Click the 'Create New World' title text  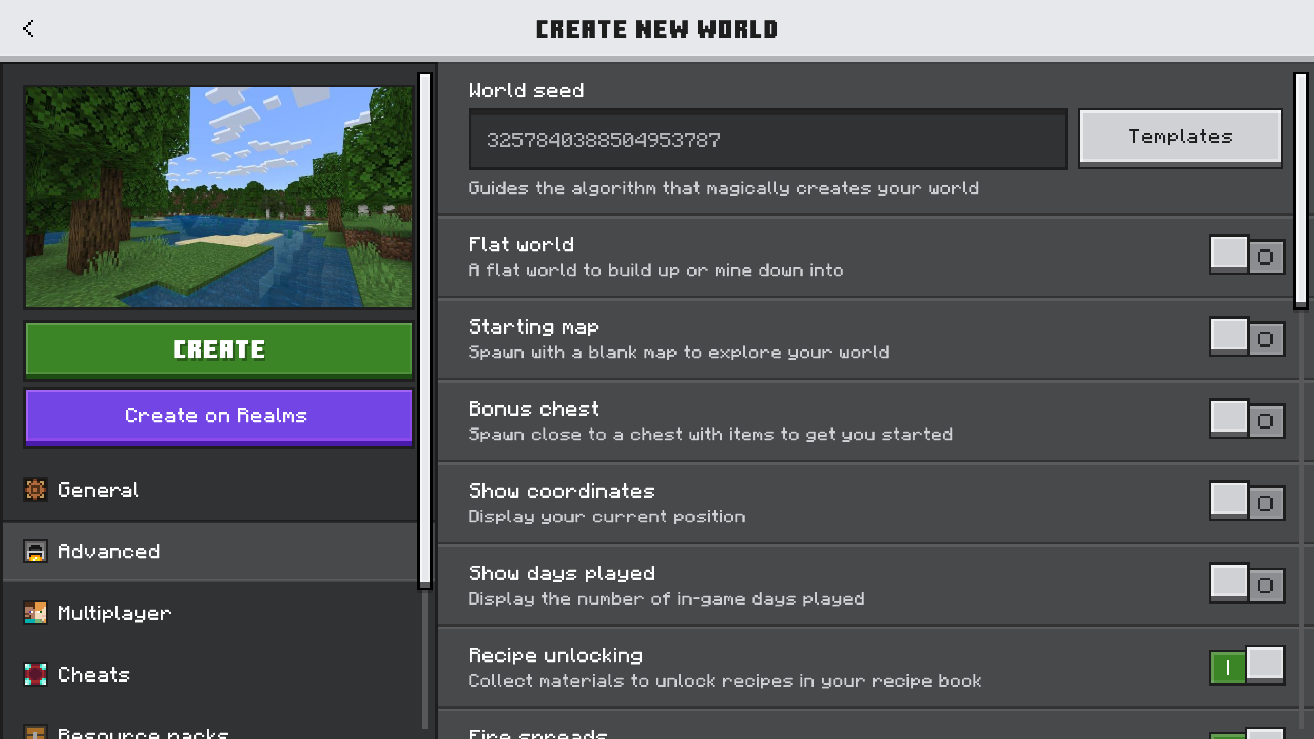point(657,29)
